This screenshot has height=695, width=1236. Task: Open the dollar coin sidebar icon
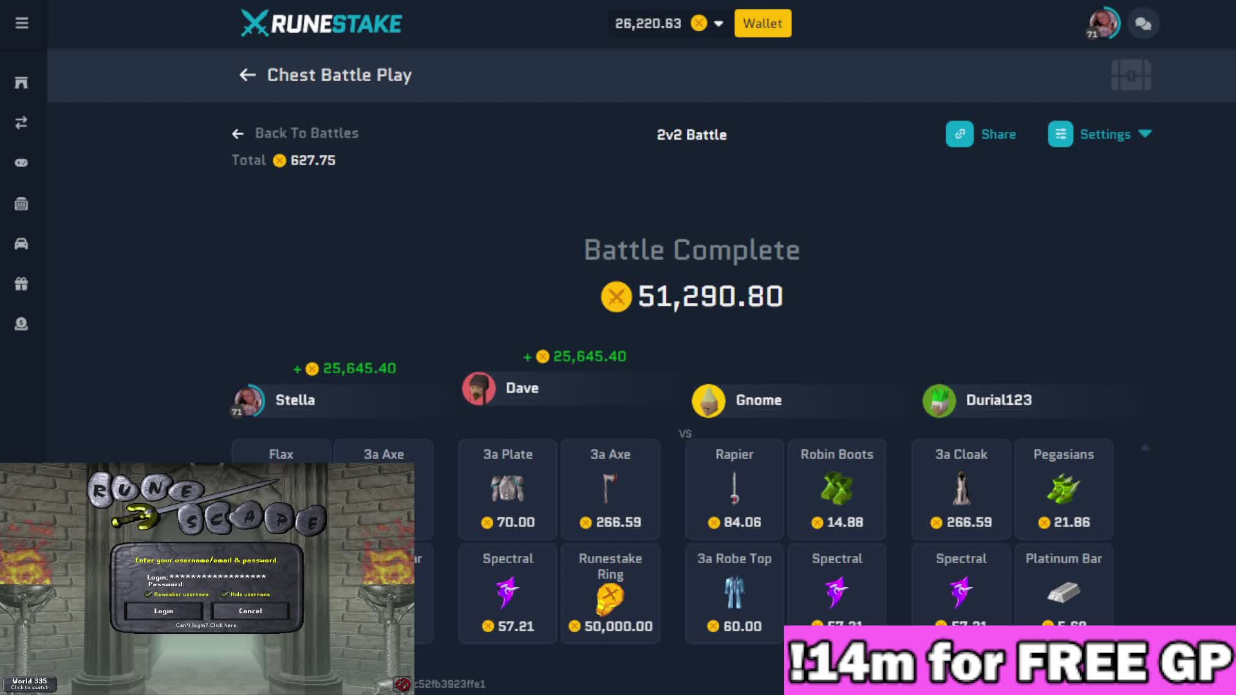pyautogui.click(x=21, y=324)
